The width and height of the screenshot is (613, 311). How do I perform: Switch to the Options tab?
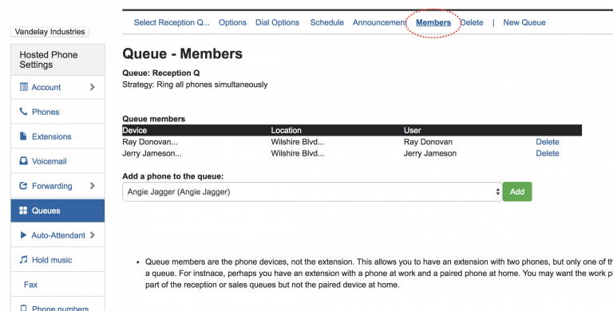pos(232,22)
